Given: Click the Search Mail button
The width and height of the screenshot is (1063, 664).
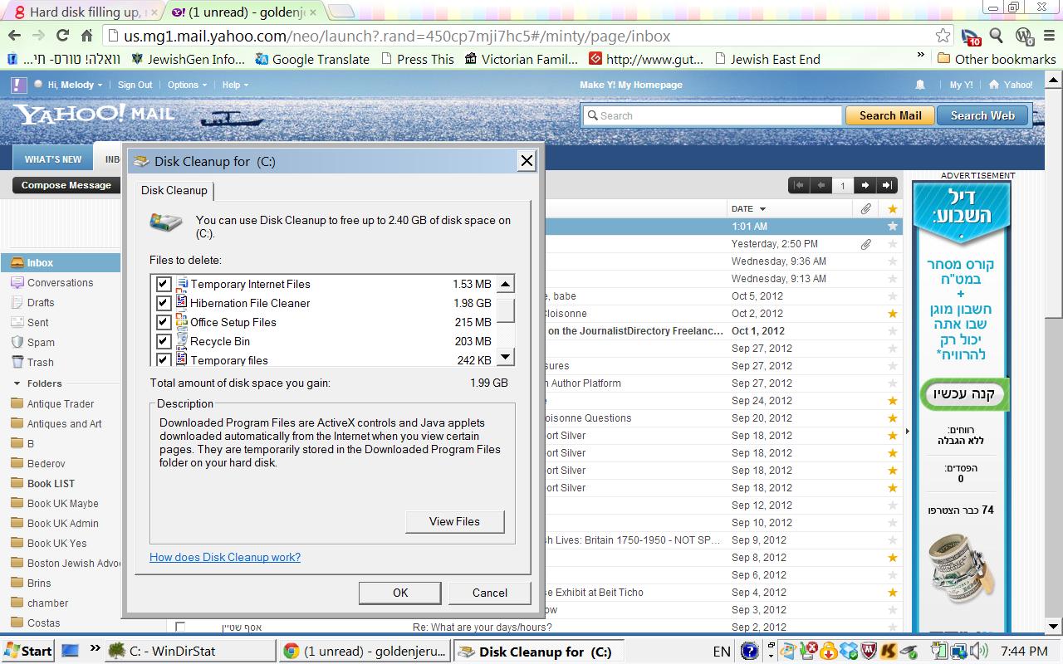Looking at the screenshot, I should [x=890, y=115].
